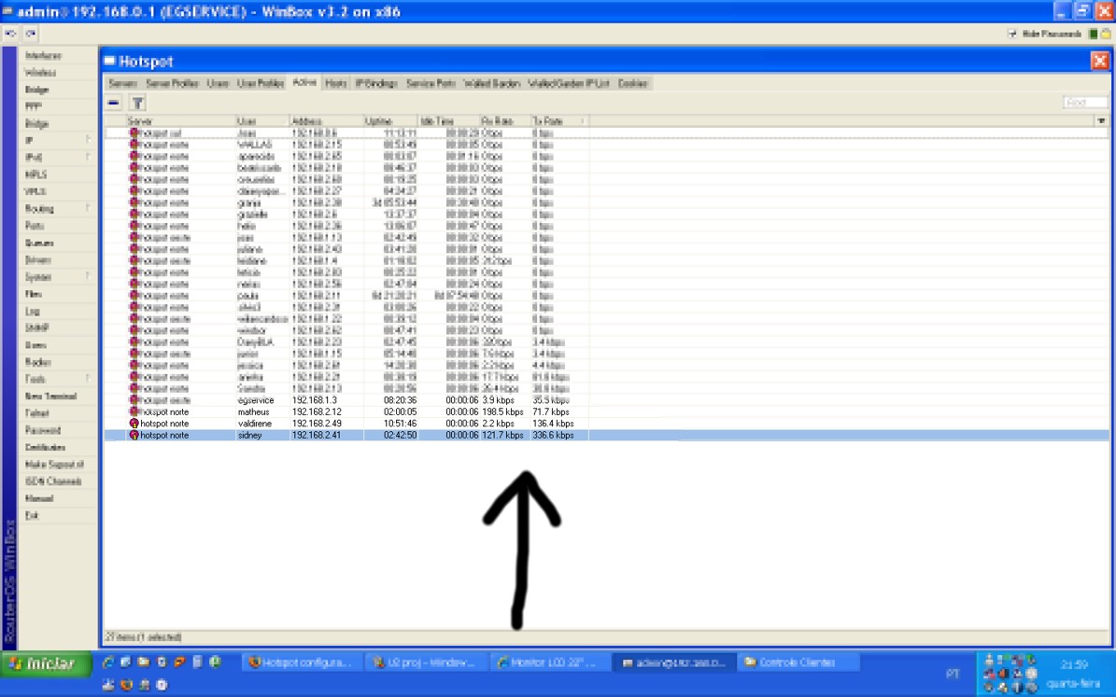This screenshot has width=1116, height=697.
Task: Sort by the Address column header
Action: [x=326, y=121]
